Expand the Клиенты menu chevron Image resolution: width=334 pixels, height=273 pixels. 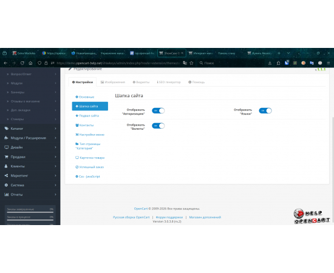(x=55, y=166)
